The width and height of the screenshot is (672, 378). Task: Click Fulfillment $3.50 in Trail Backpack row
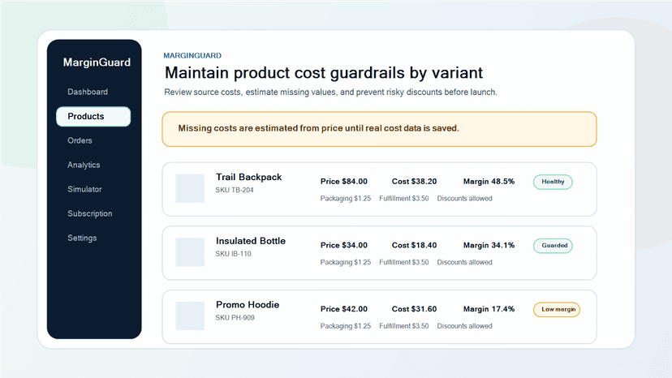[403, 199]
